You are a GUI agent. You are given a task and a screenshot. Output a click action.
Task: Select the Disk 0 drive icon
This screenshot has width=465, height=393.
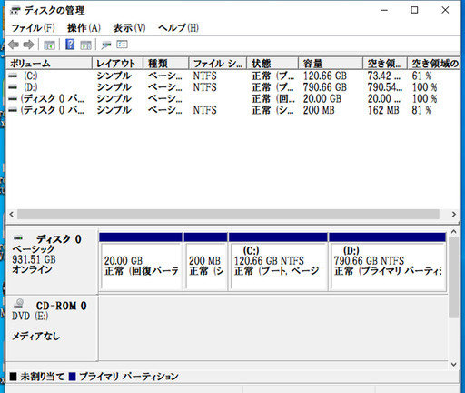(18, 237)
